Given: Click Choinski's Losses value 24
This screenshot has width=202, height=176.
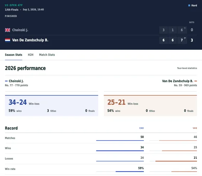Looking at the screenshot, I should pyautogui.click(x=142, y=158).
